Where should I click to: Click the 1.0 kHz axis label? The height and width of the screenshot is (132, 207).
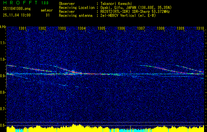[x=3, y=59]
